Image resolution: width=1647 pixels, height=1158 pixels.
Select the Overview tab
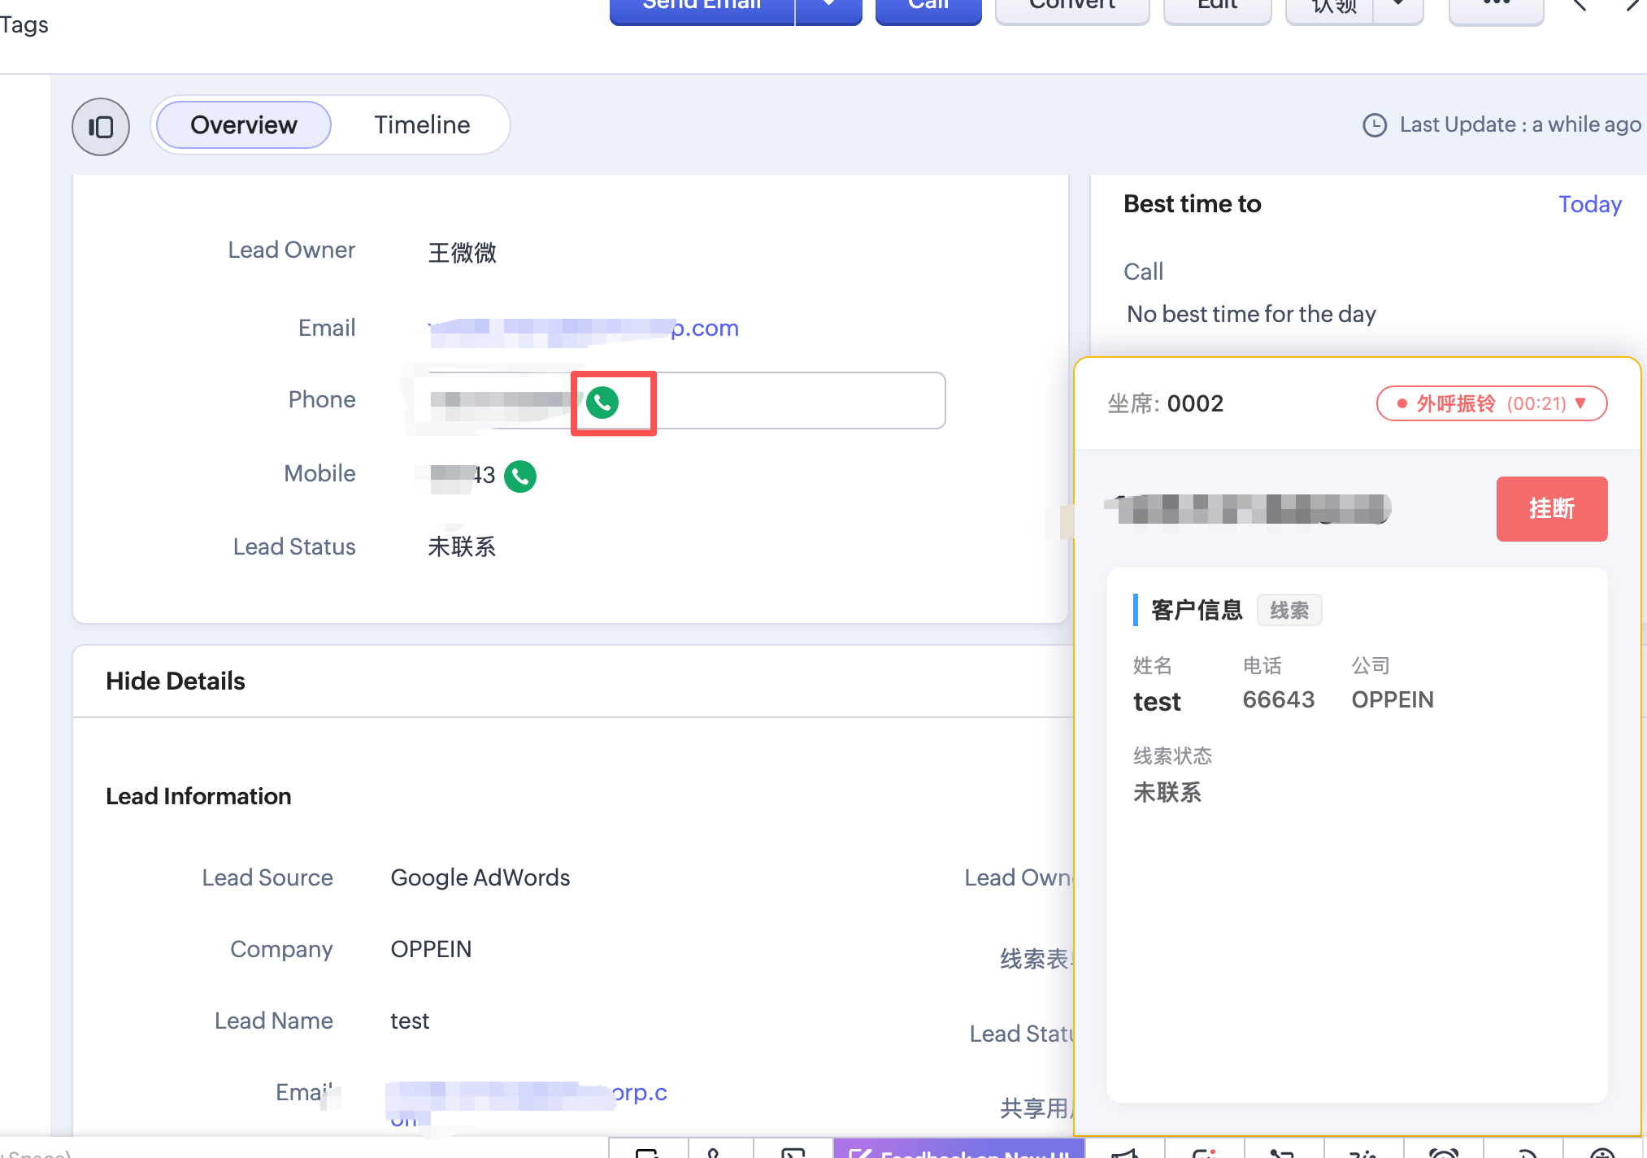(244, 125)
